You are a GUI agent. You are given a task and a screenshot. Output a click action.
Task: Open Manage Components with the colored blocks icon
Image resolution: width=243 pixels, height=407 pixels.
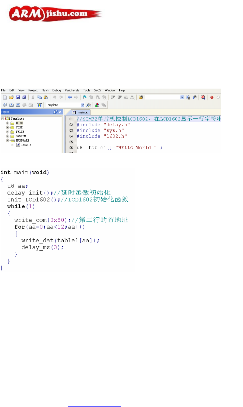pos(97,105)
